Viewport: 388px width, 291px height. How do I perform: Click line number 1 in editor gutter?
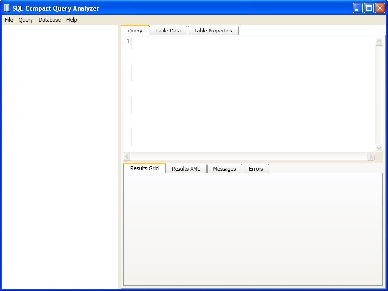pos(128,41)
